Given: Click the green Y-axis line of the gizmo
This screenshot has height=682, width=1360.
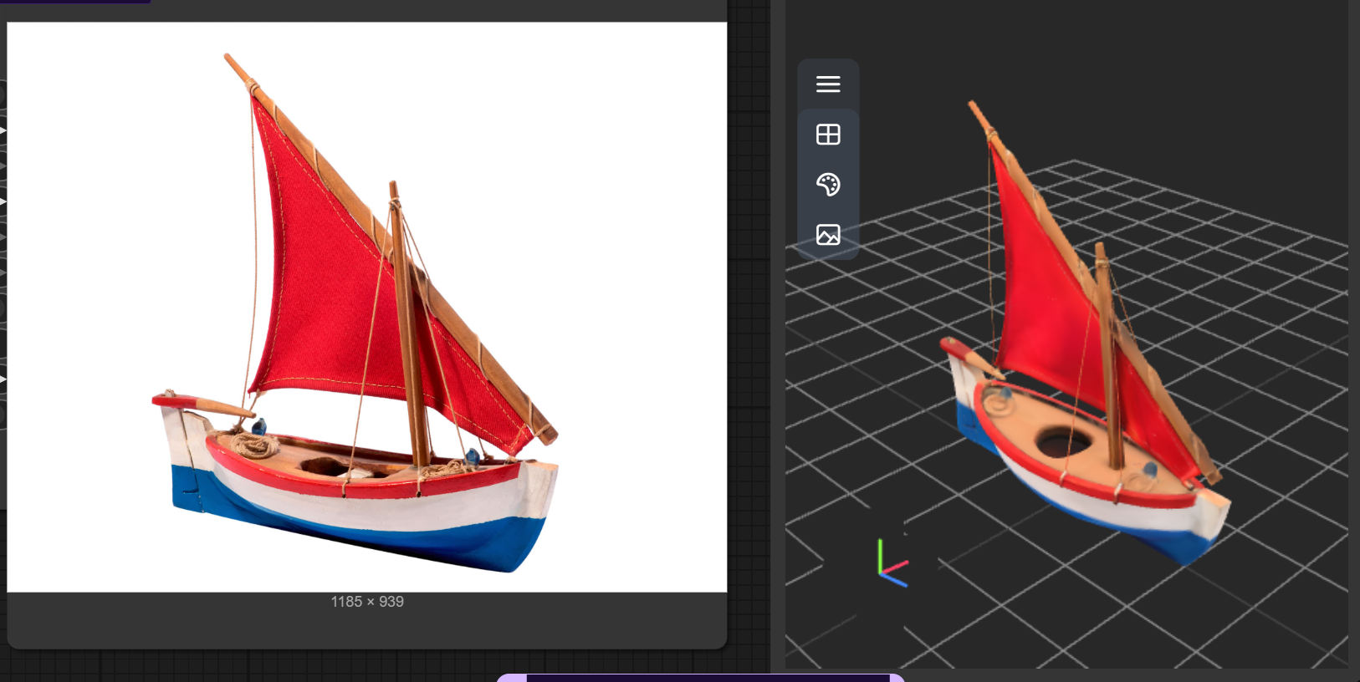Looking at the screenshot, I should 880,555.
